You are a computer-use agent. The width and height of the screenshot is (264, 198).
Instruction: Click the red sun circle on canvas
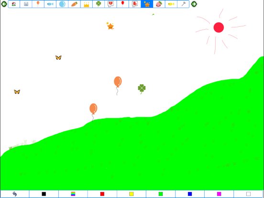[219, 27]
